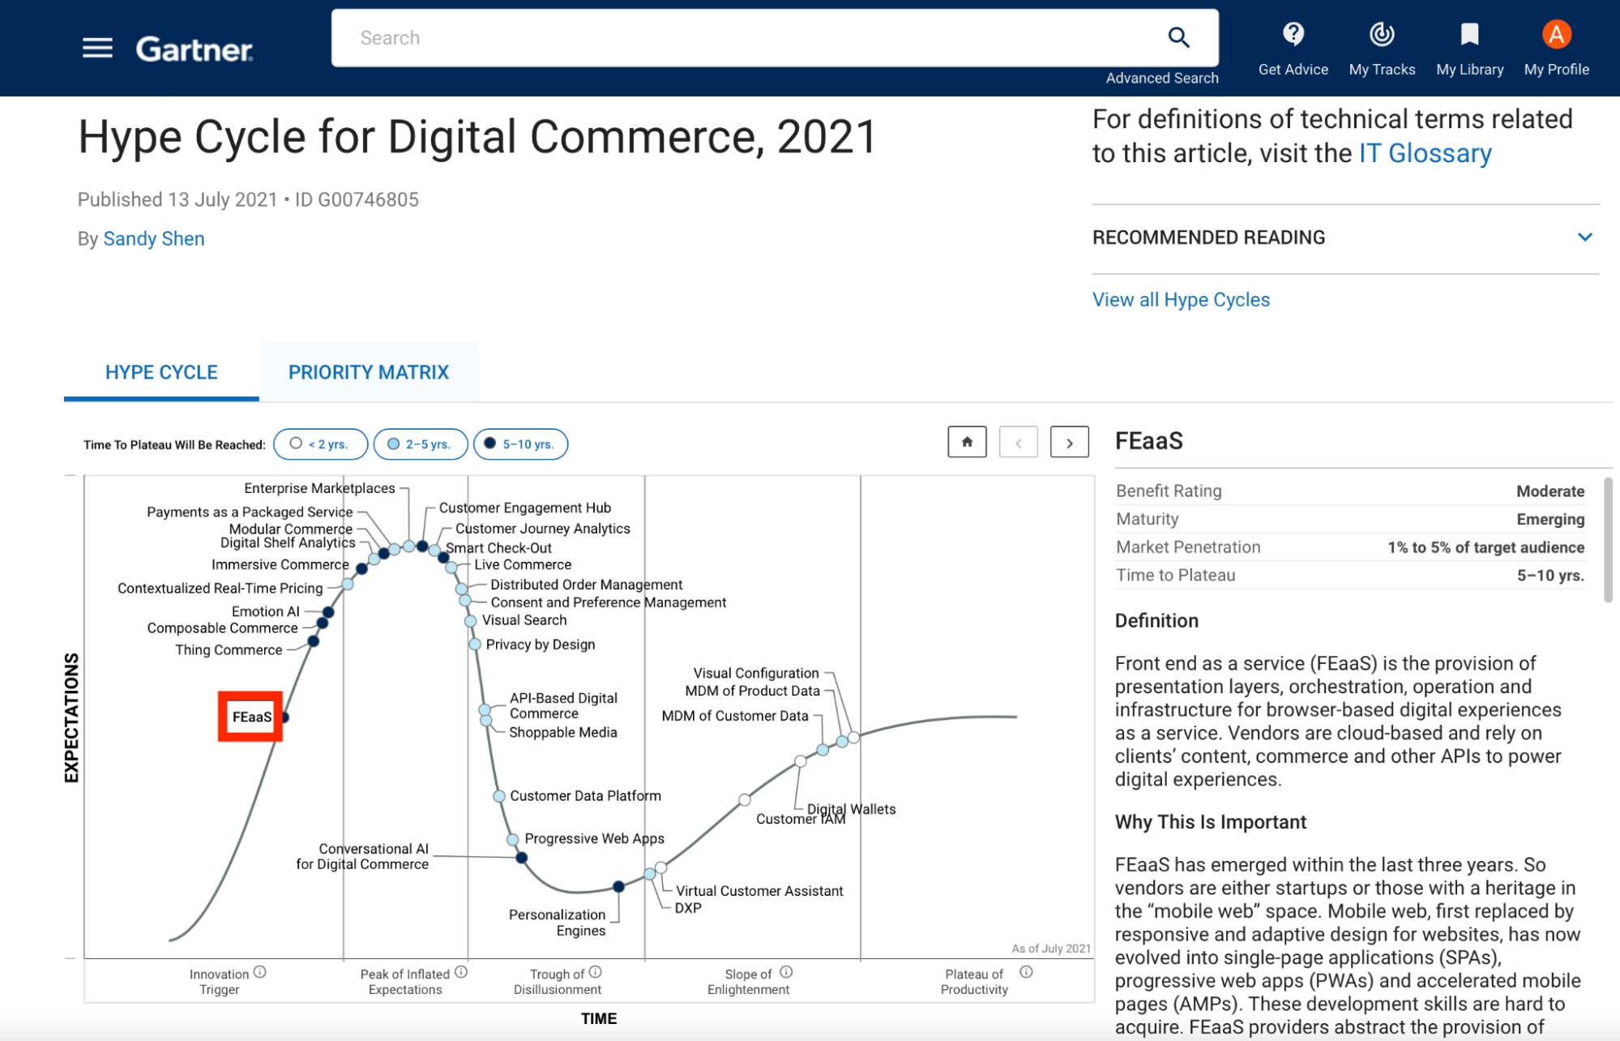
Task: Click the hype cycle home button
Action: (967, 443)
